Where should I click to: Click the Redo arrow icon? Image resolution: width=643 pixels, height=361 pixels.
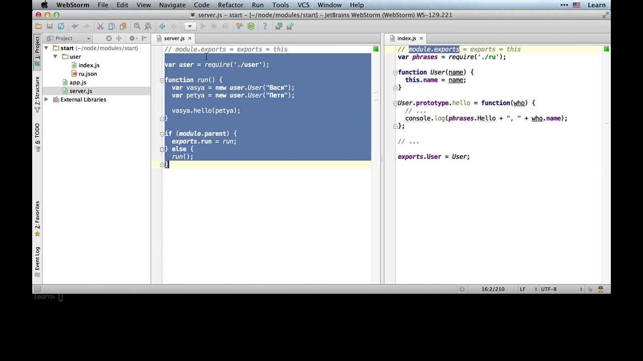point(86,26)
